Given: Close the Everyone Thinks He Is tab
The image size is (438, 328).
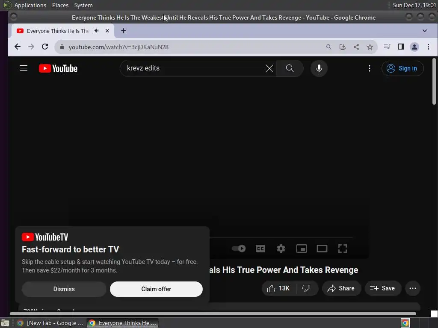Looking at the screenshot, I should tap(107, 31).
